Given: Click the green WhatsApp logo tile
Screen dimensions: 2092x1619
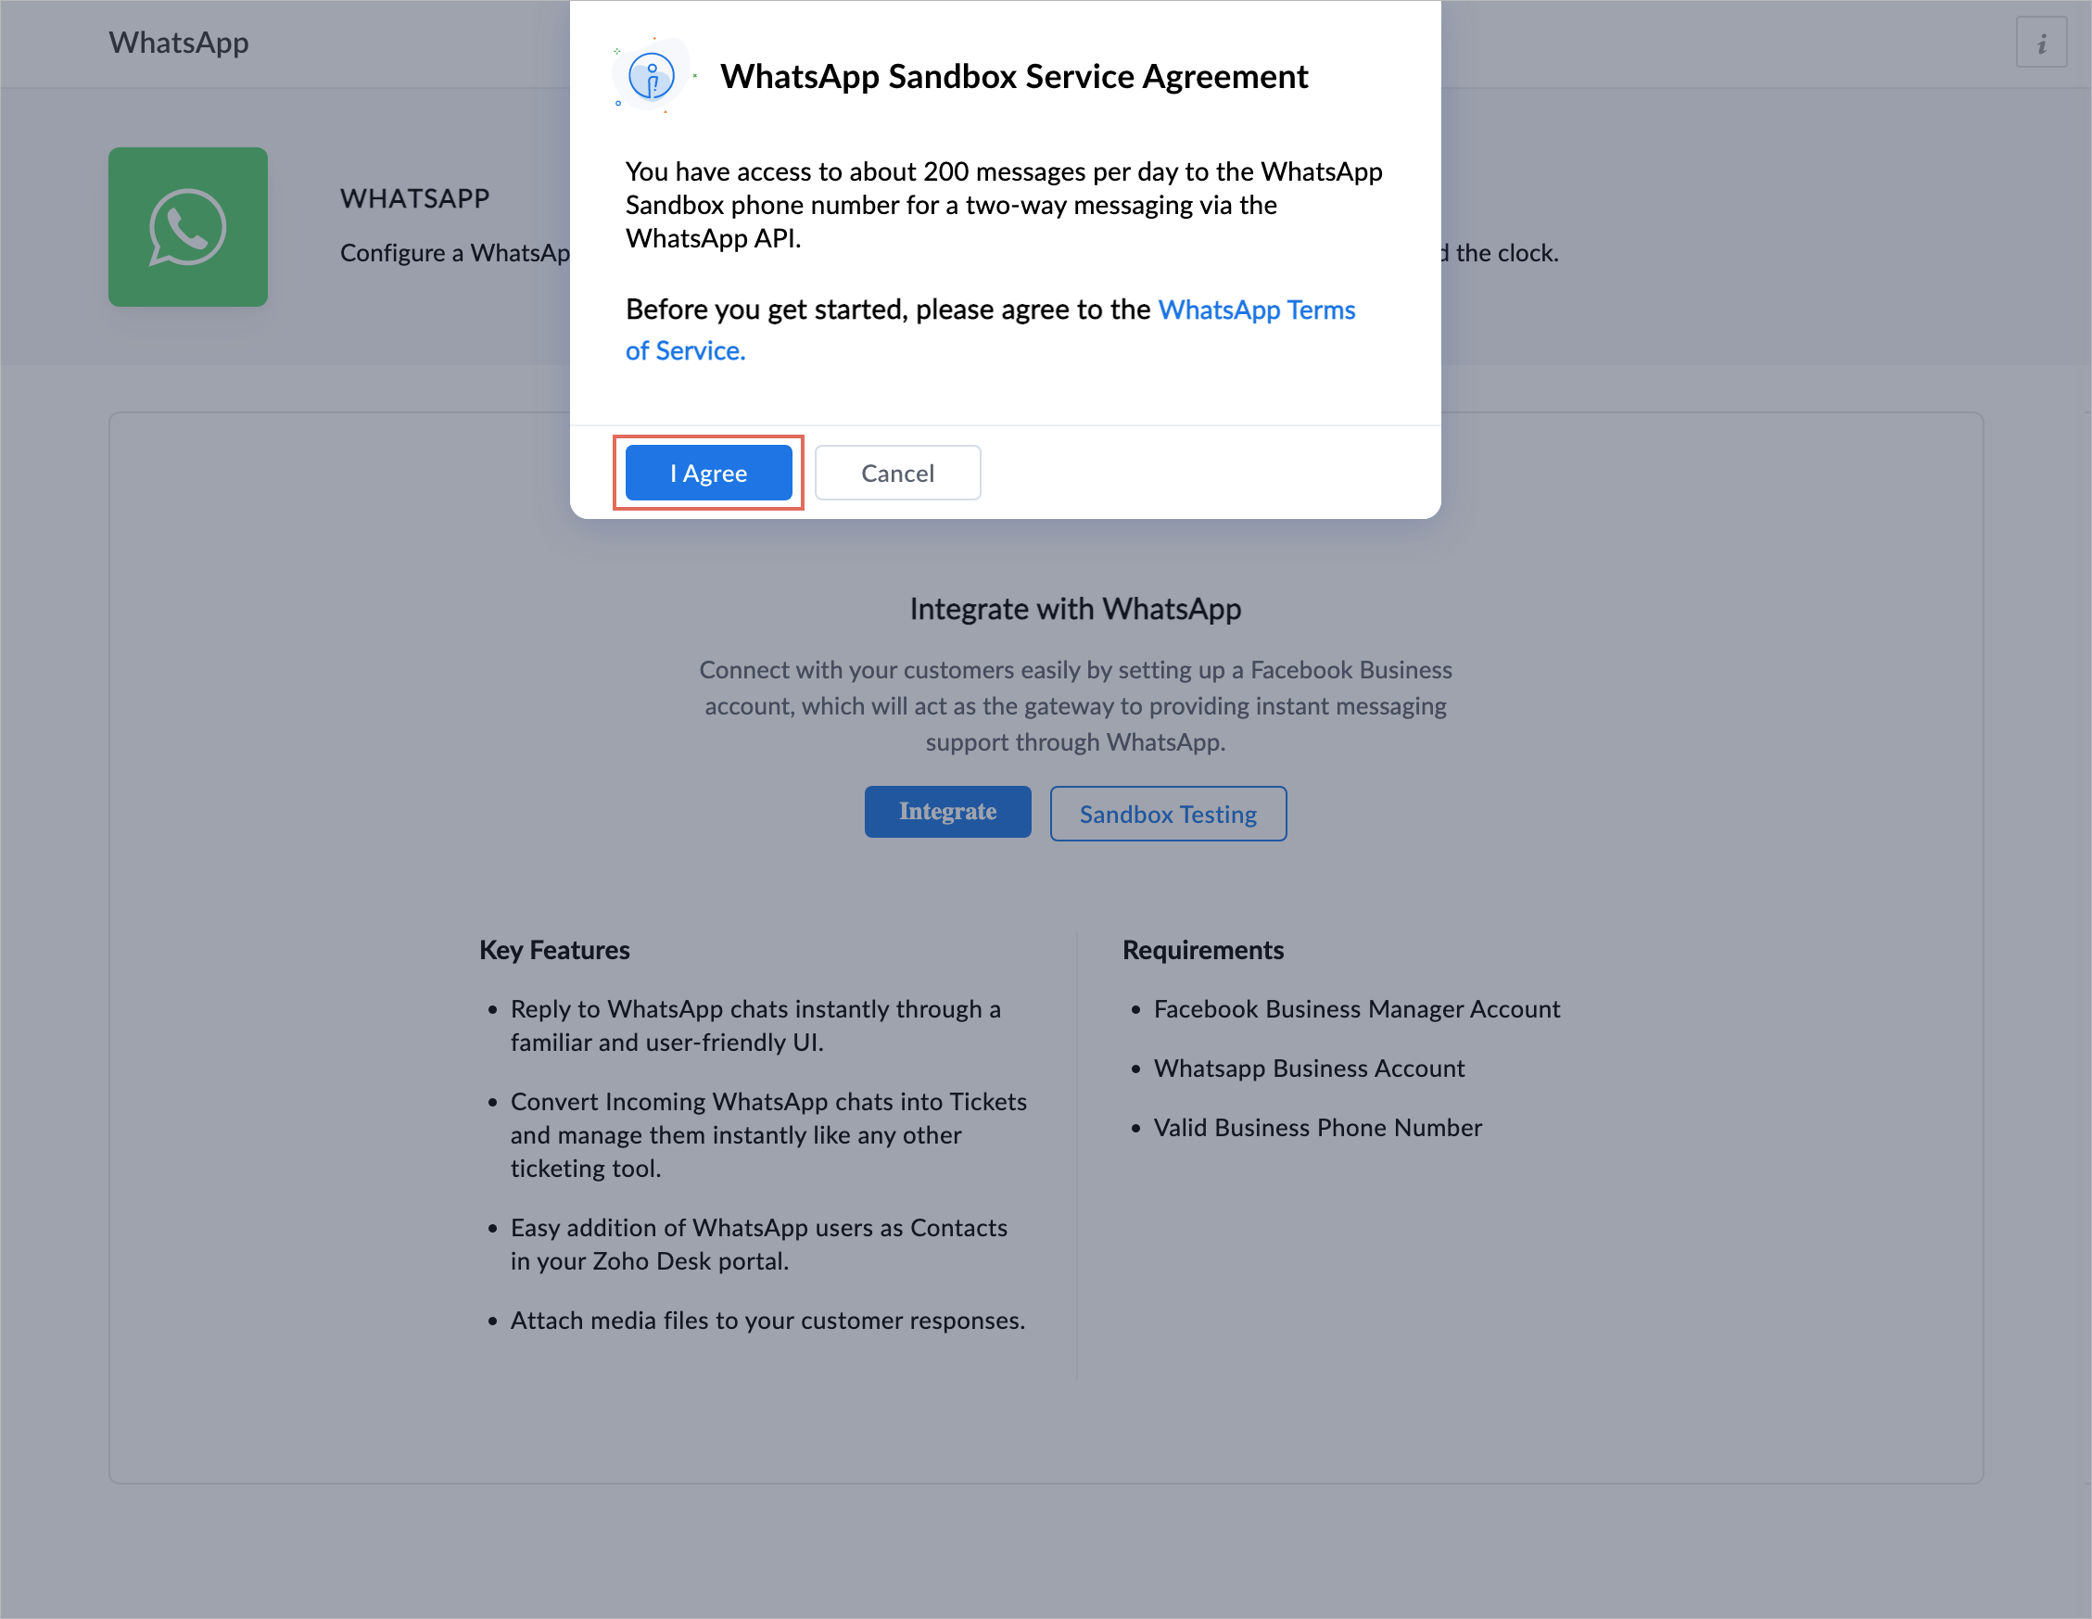Looking at the screenshot, I should click(x=188, y=227).
